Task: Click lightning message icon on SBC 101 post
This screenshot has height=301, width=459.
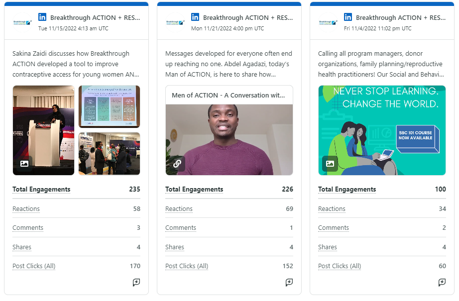Action: pos(442,282)
